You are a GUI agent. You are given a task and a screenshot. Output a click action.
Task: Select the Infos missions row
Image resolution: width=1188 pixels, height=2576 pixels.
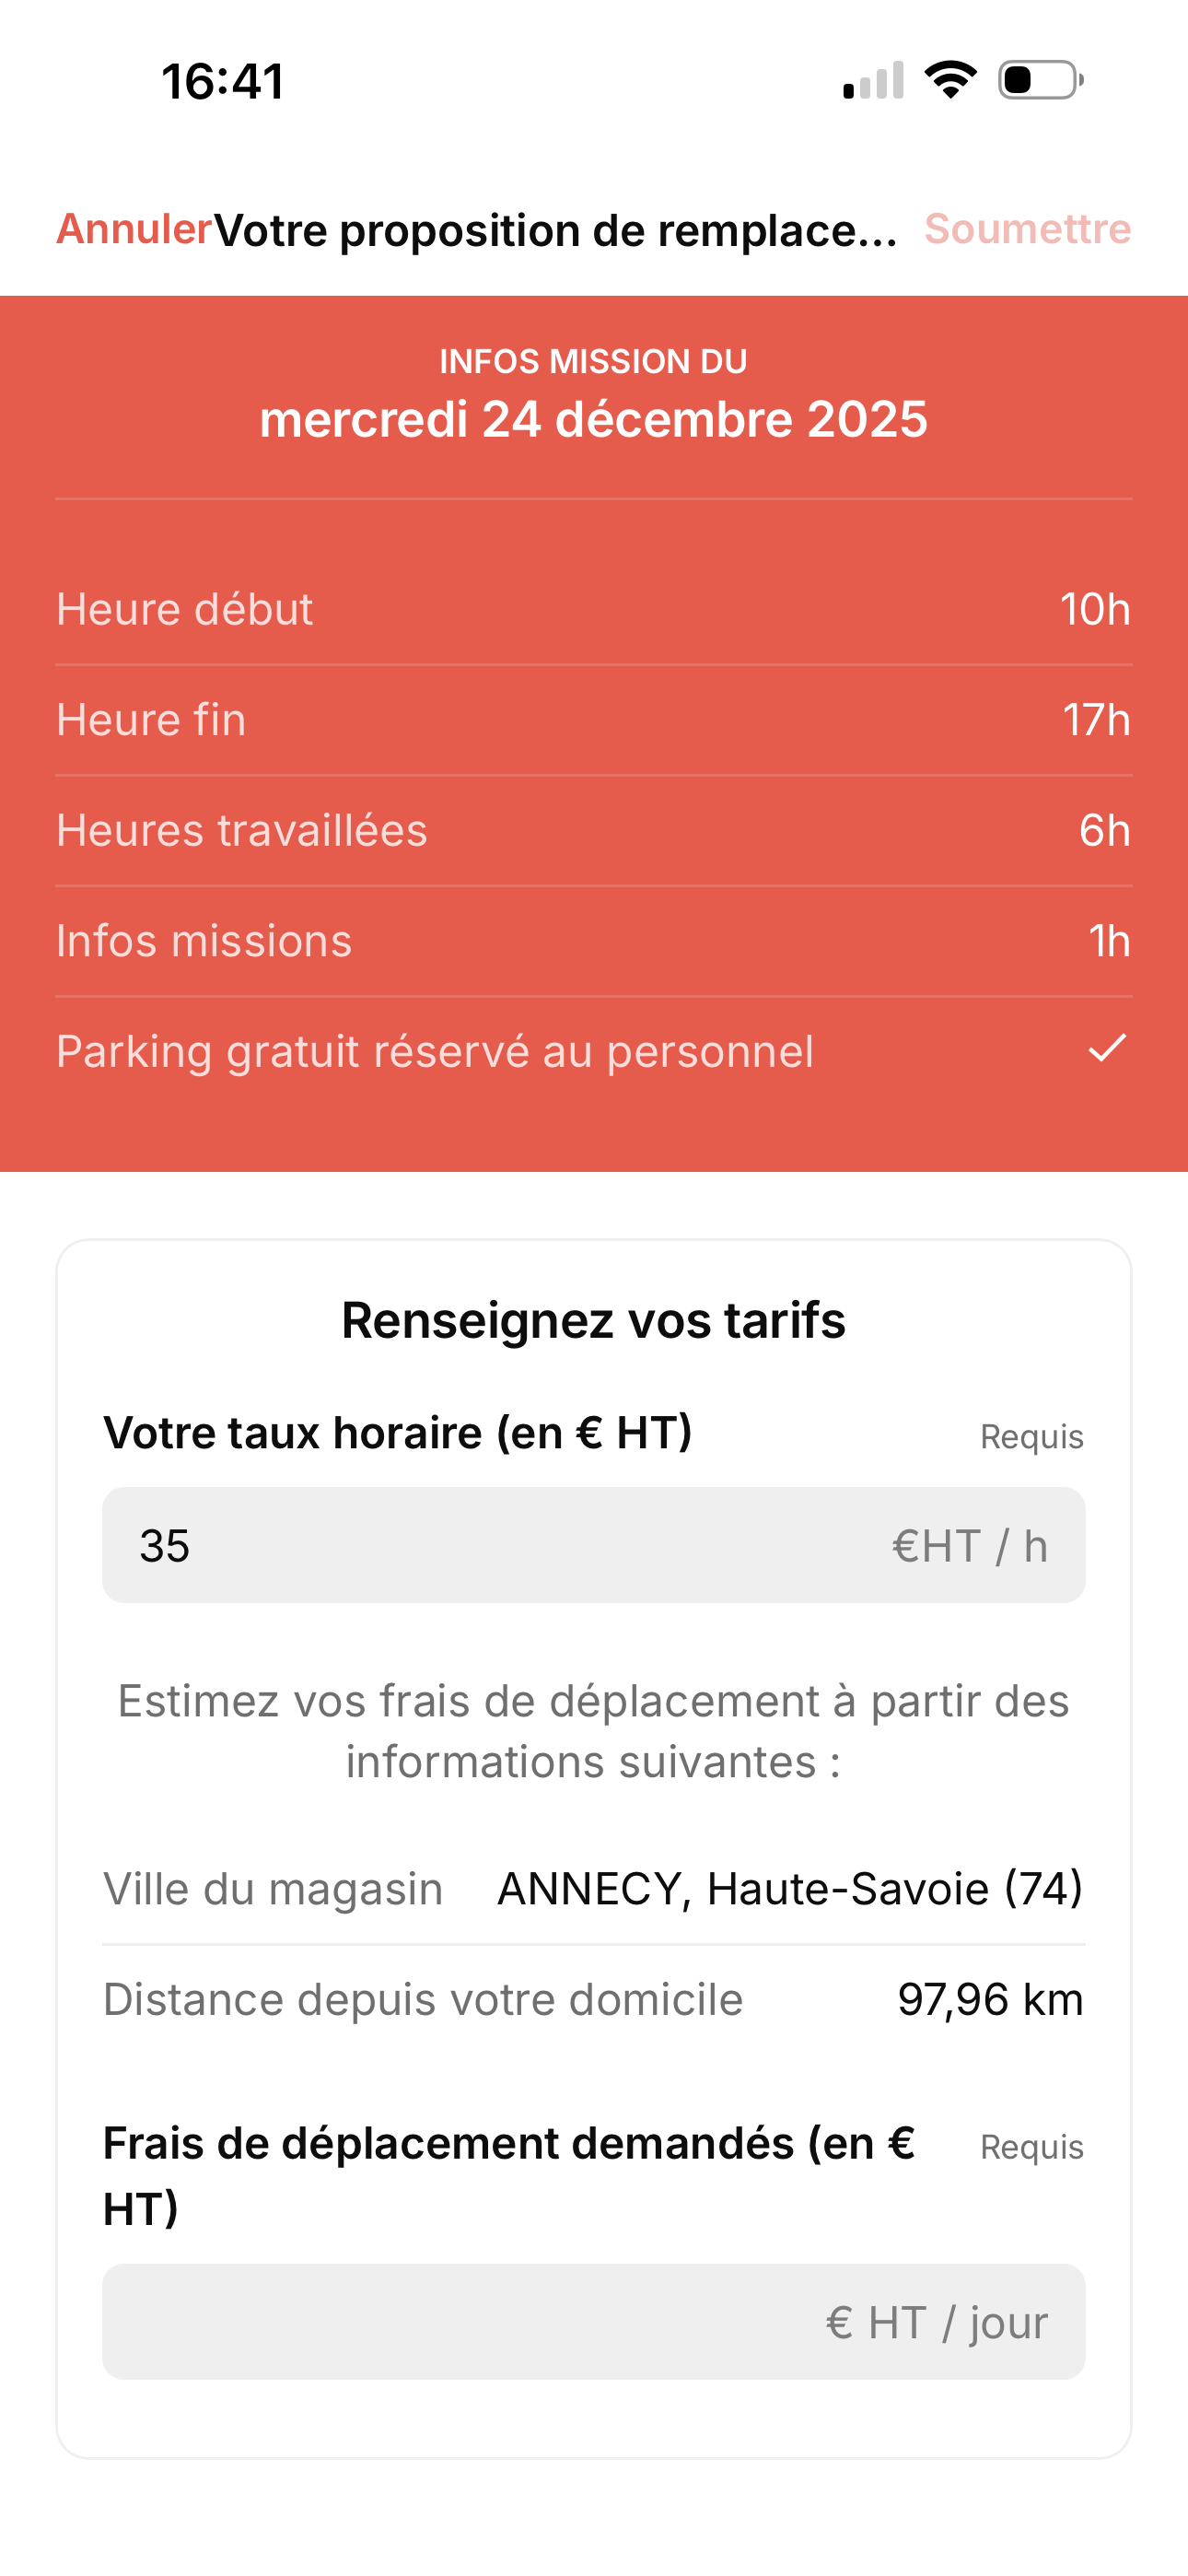tap(593, 941)
